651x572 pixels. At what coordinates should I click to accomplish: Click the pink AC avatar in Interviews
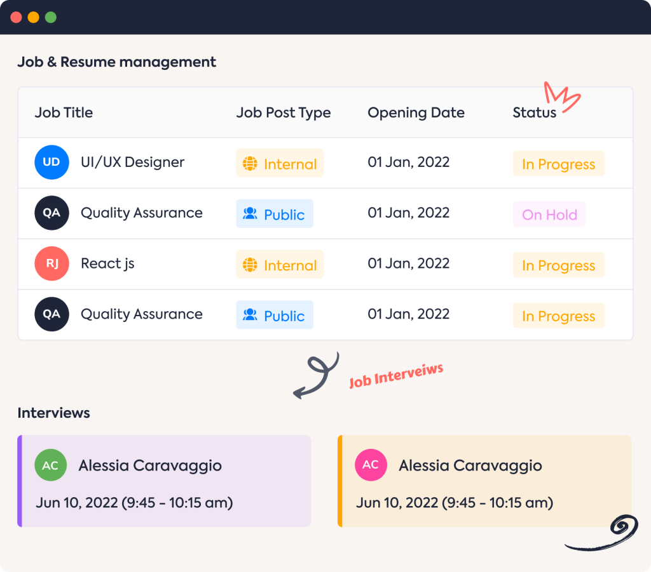[x=371, y=465]
